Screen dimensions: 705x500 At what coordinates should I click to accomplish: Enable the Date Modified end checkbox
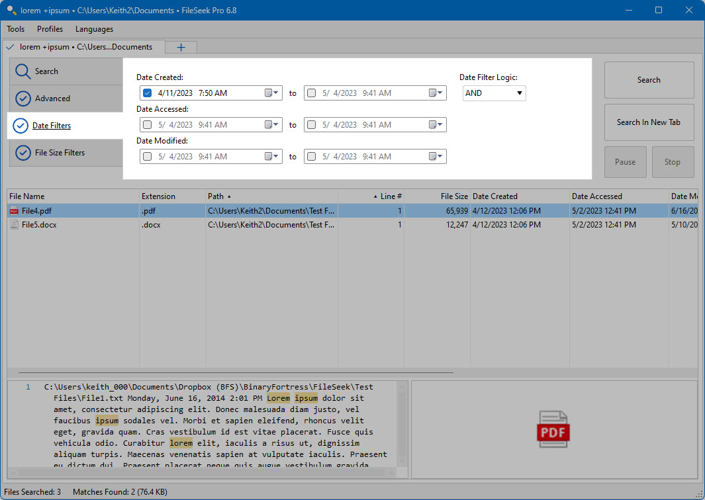pyautogui.click(x=311, y=156)
